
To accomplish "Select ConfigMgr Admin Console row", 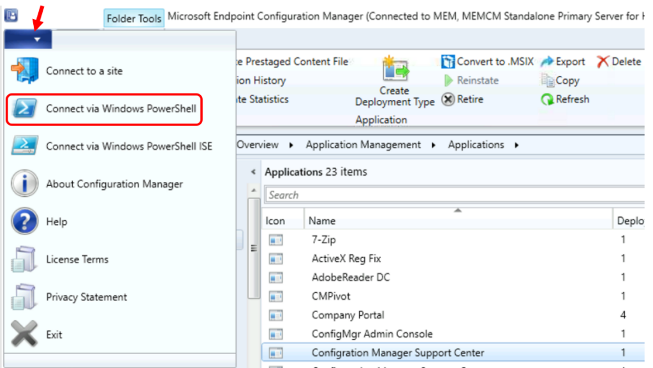I will click(x=453, y=334).
